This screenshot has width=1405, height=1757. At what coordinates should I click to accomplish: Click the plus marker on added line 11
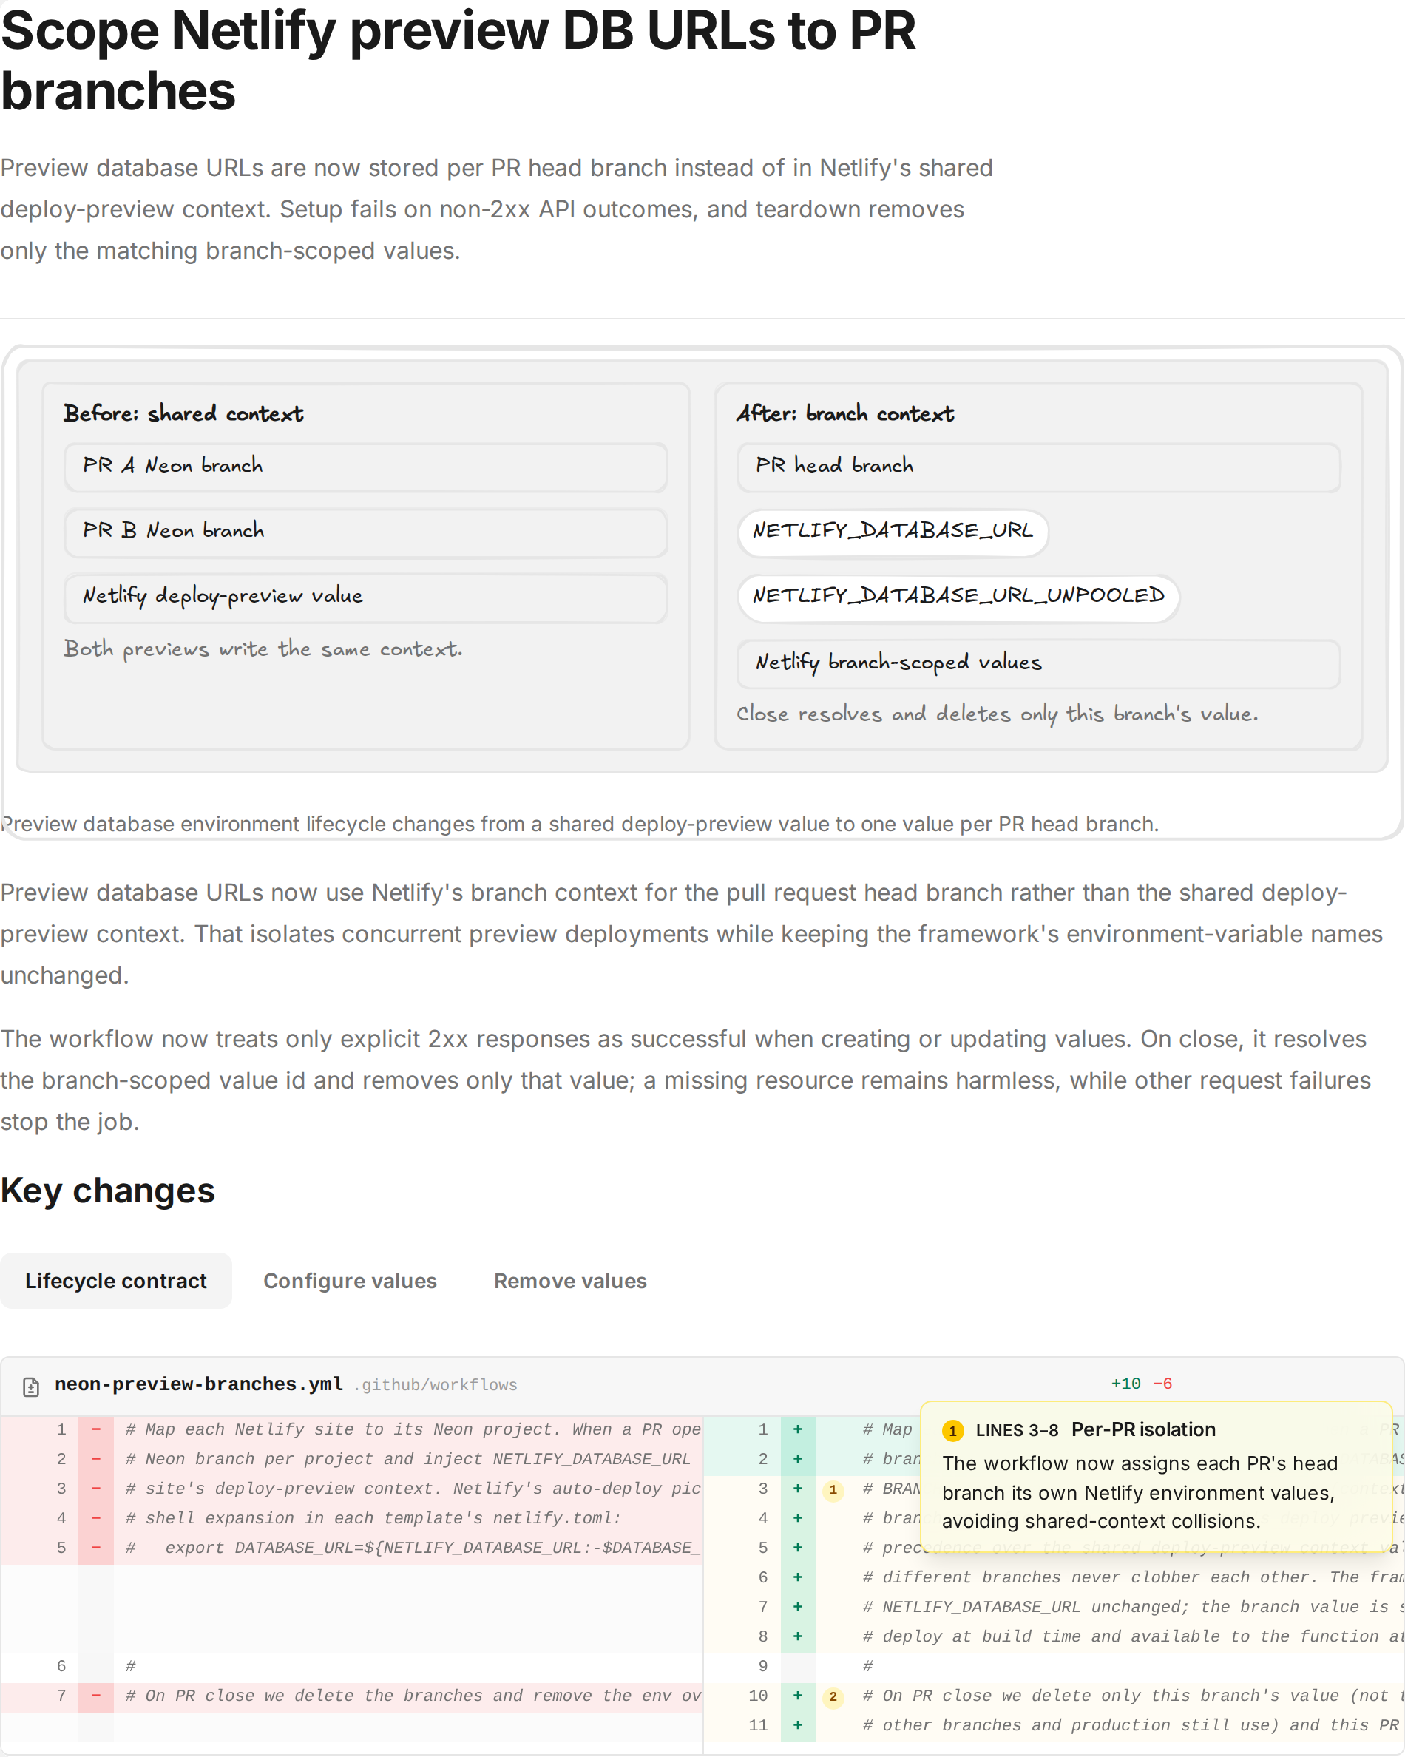click(798, 1725)
